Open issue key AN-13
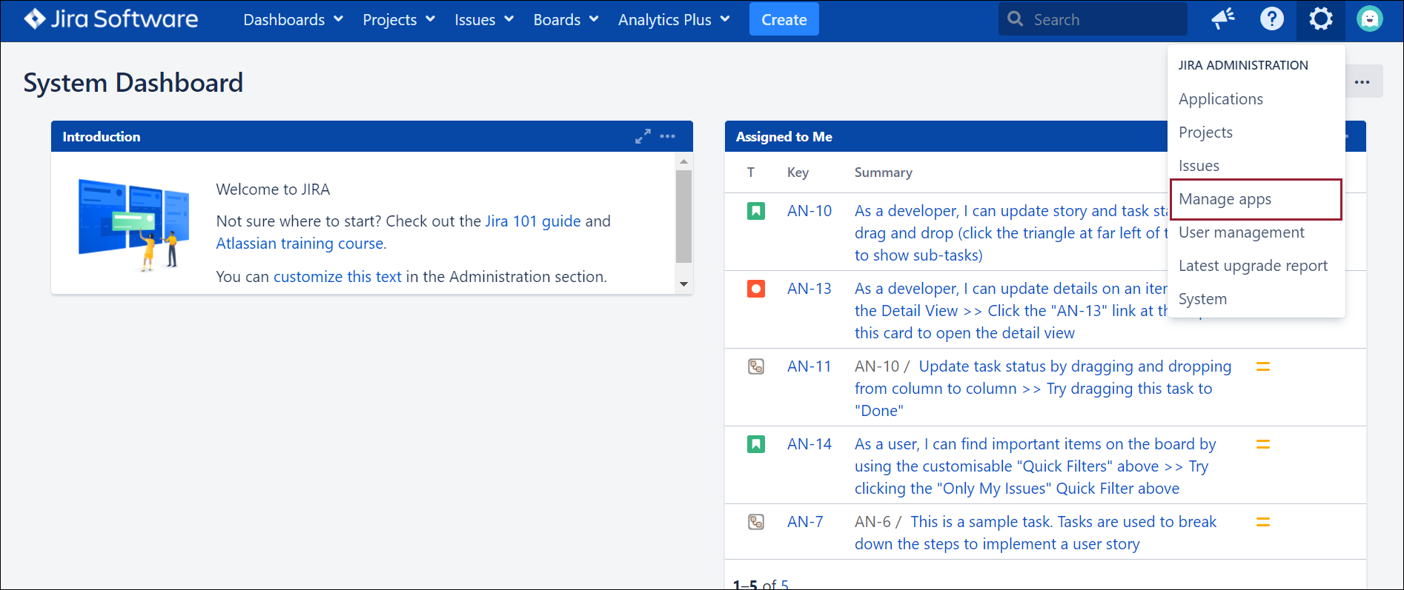Image resolution: width=1404 pixels, height=590 pixels. [809, 289]
